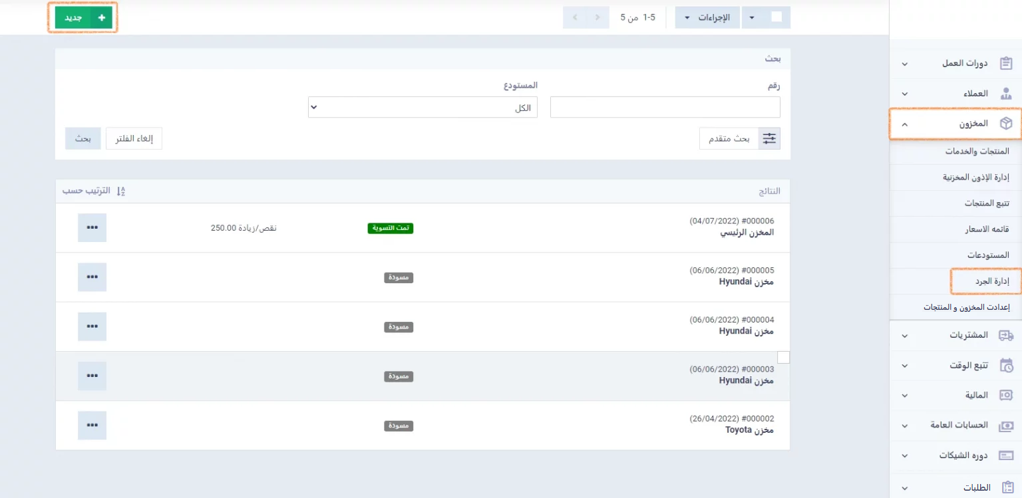This screenshot has width=1022, height=498.
Task: Click the advanced search sliders icon
Action: tap(769, 138)
